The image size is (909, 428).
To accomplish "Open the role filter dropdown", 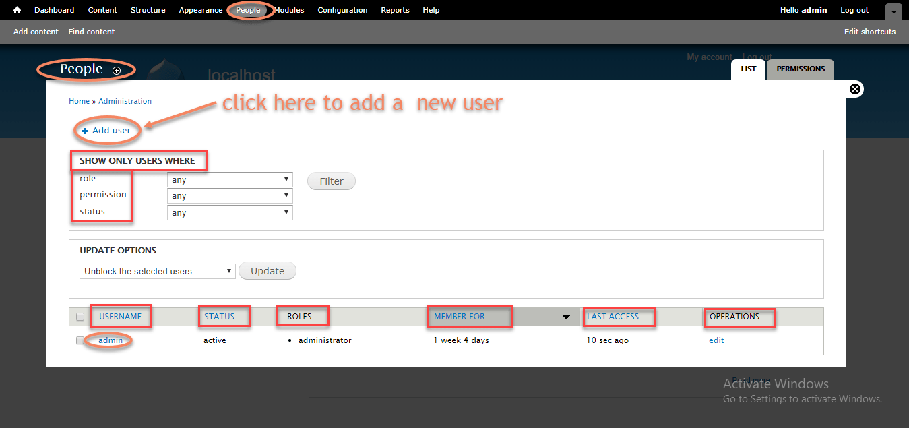I will pyautogui.click(x=230, y=180).
